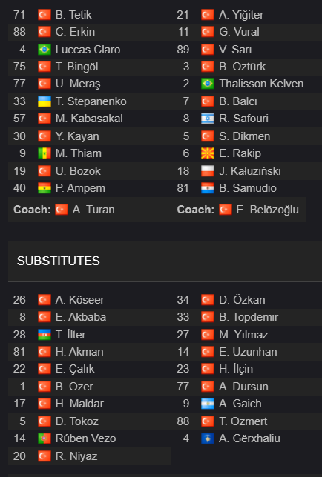
Task: Click the Poland flag beside J. Kałuziński
Action: coord(208,171)
